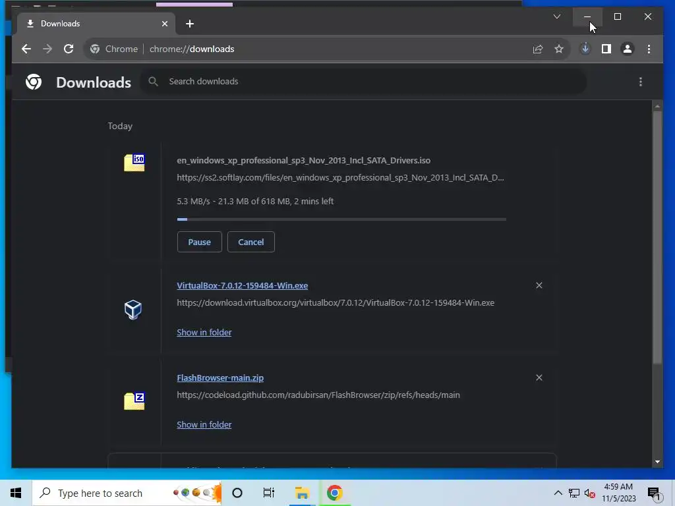Click the download.virtualbox.org source URL
Viewport: 675px width, 506px height.
point(336,303)
